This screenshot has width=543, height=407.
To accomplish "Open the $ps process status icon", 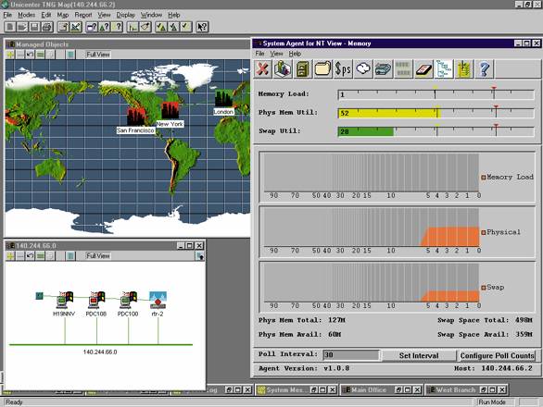I will coord(343,68).
